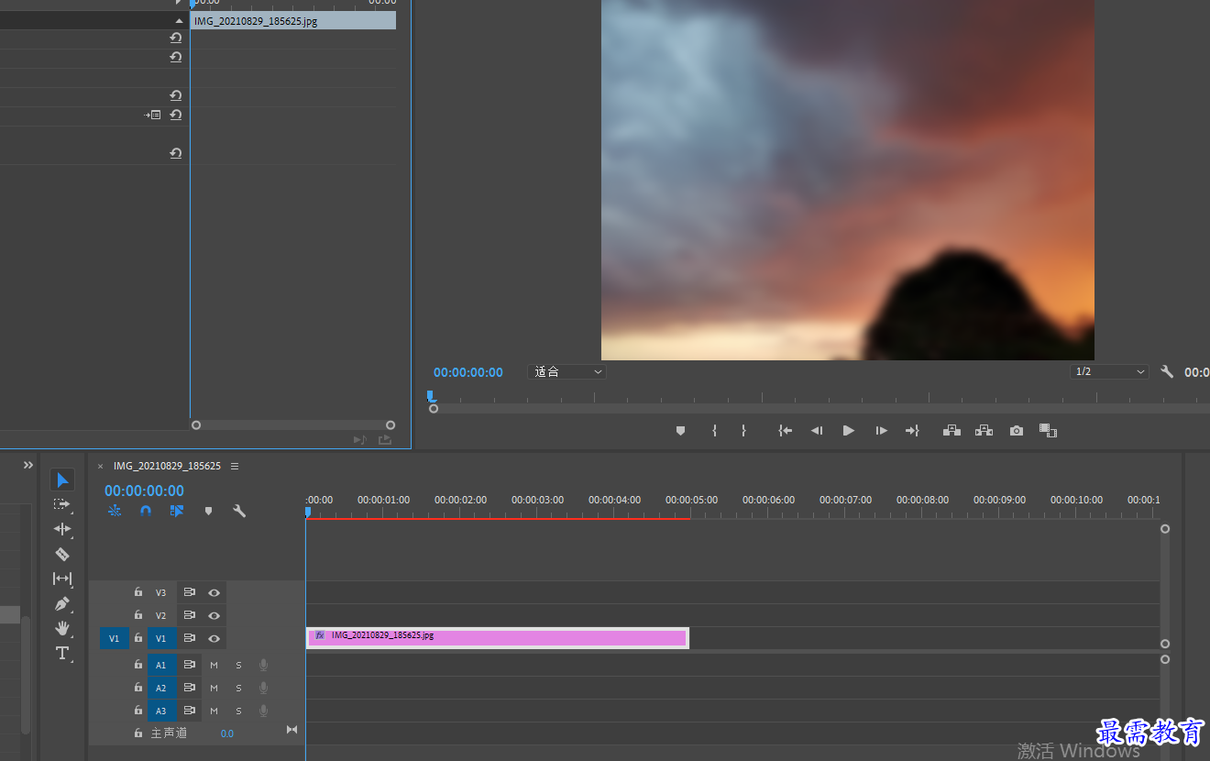Target track V2
Viewport: 1210px width, 761px height.
161,615
